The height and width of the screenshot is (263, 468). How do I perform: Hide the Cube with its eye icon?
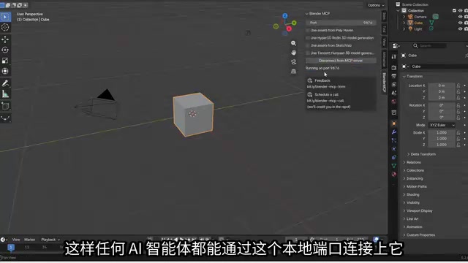460,23
